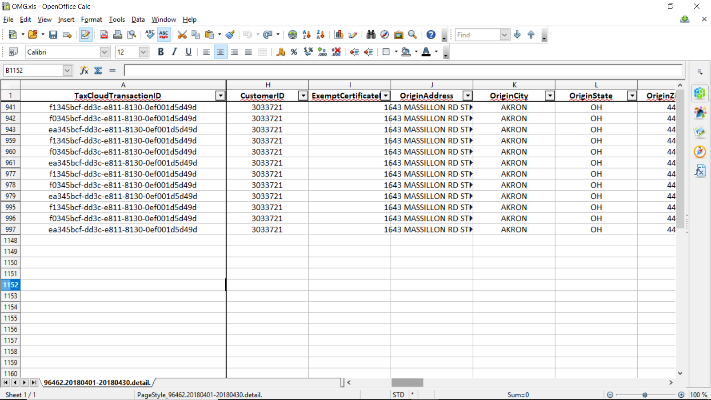The image size is (711, 400).
Task: Click the Cut scissors icon
Action: click(x=182, y=35)
